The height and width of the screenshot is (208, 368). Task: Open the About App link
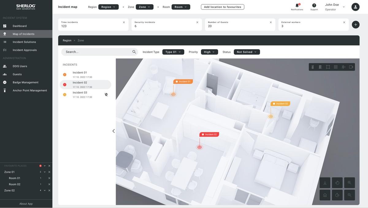click(x=26, y=204)
